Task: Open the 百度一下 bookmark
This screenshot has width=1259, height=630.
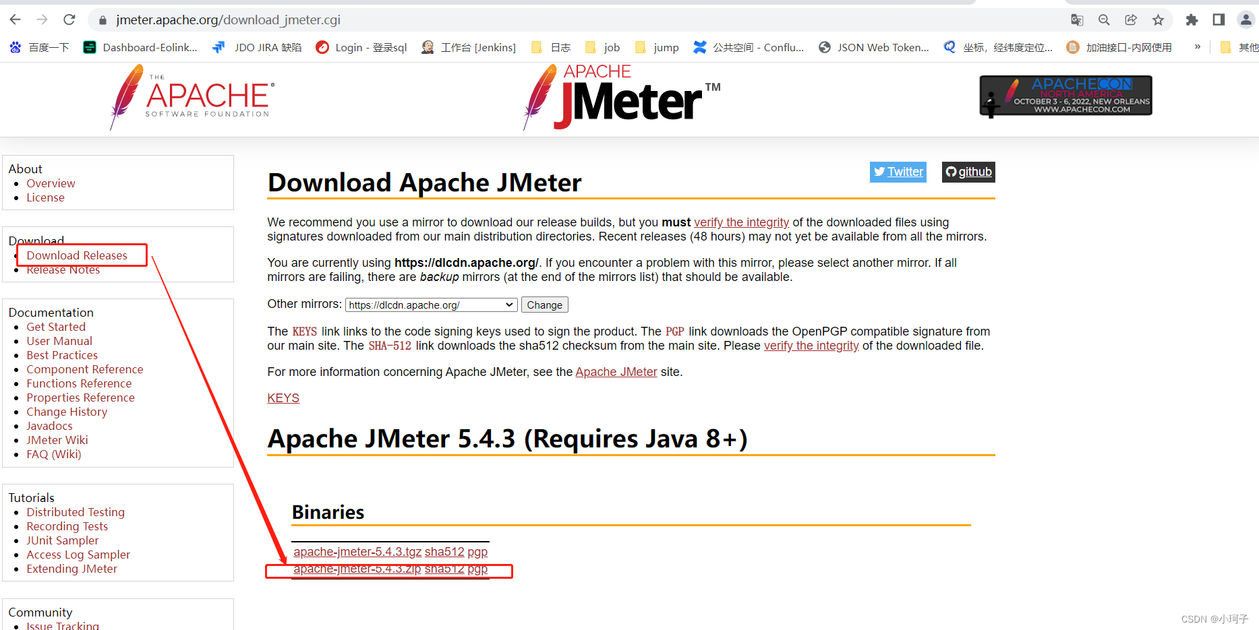Action: 39,47
